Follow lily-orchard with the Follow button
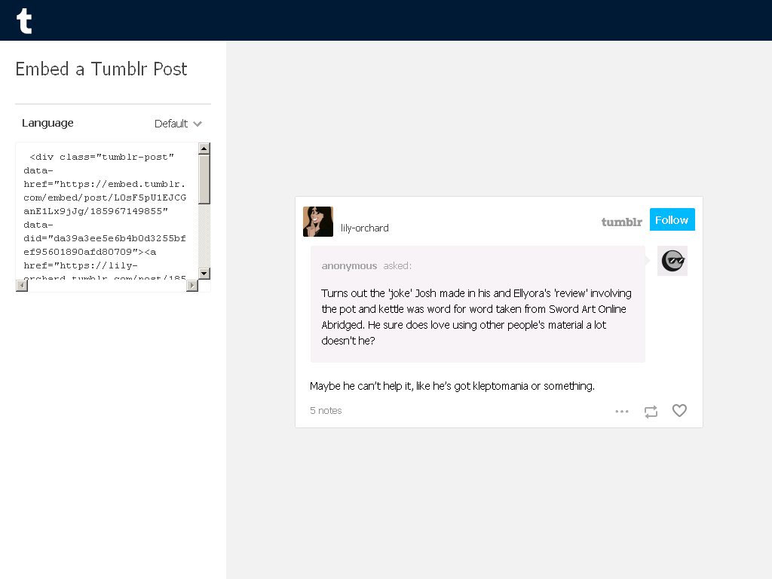This screenshot has width=772, height=579. click(672, 219)
